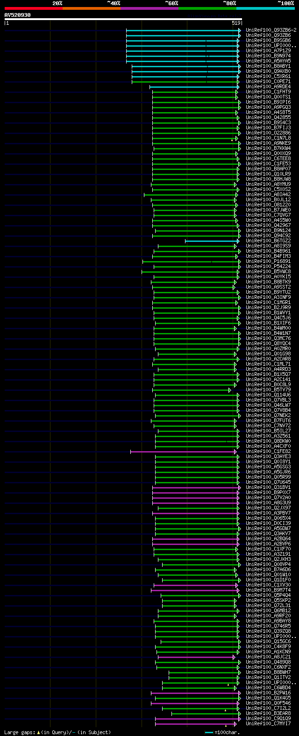Select hit label UniRef100_B4WM00

click(268, 328)
